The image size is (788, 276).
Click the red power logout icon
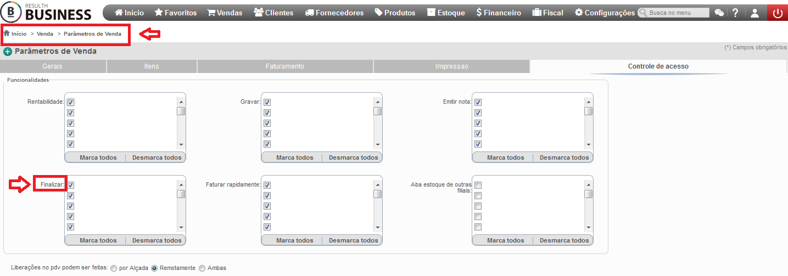(777, 13)
